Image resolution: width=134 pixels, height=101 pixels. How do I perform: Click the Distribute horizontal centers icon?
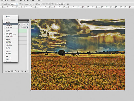62,4
